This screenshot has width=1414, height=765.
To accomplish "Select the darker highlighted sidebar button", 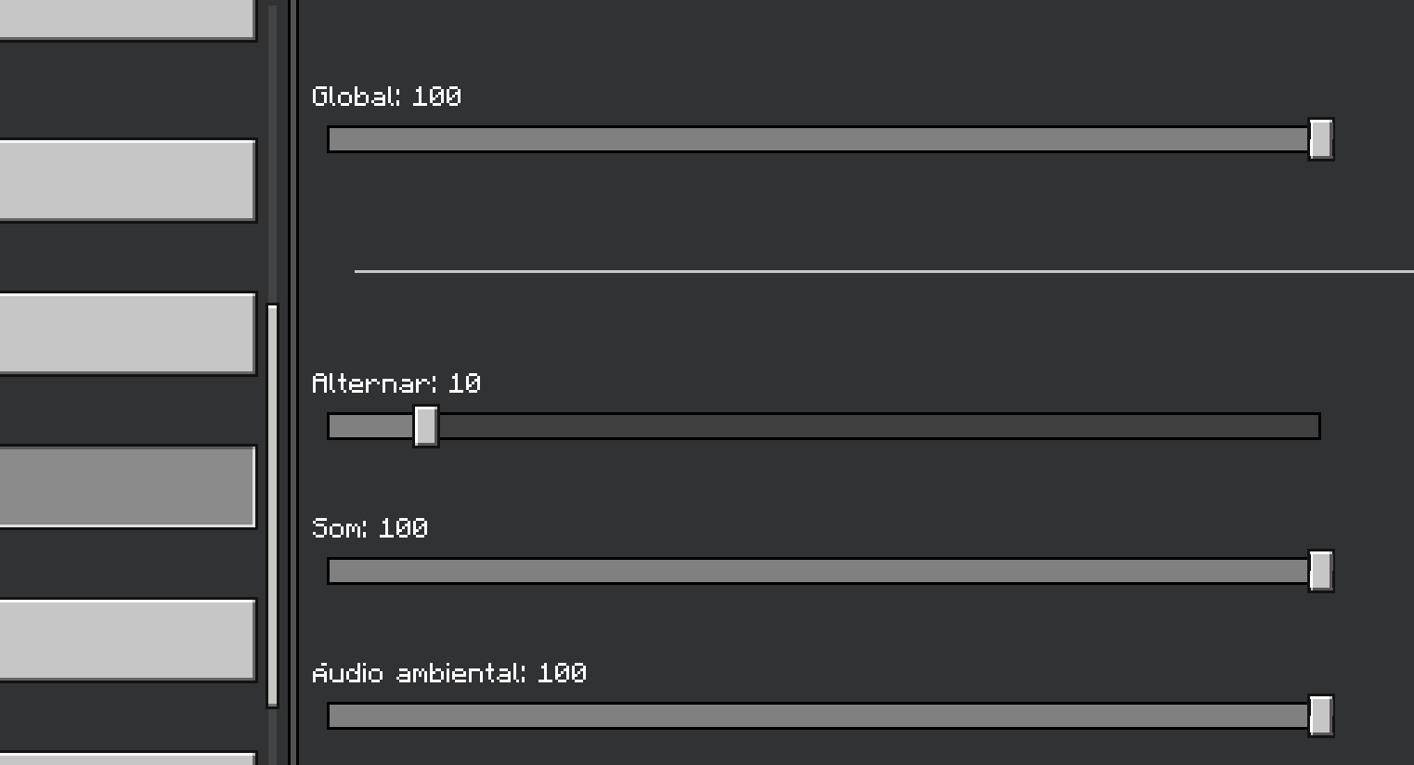I will point(127,486).
